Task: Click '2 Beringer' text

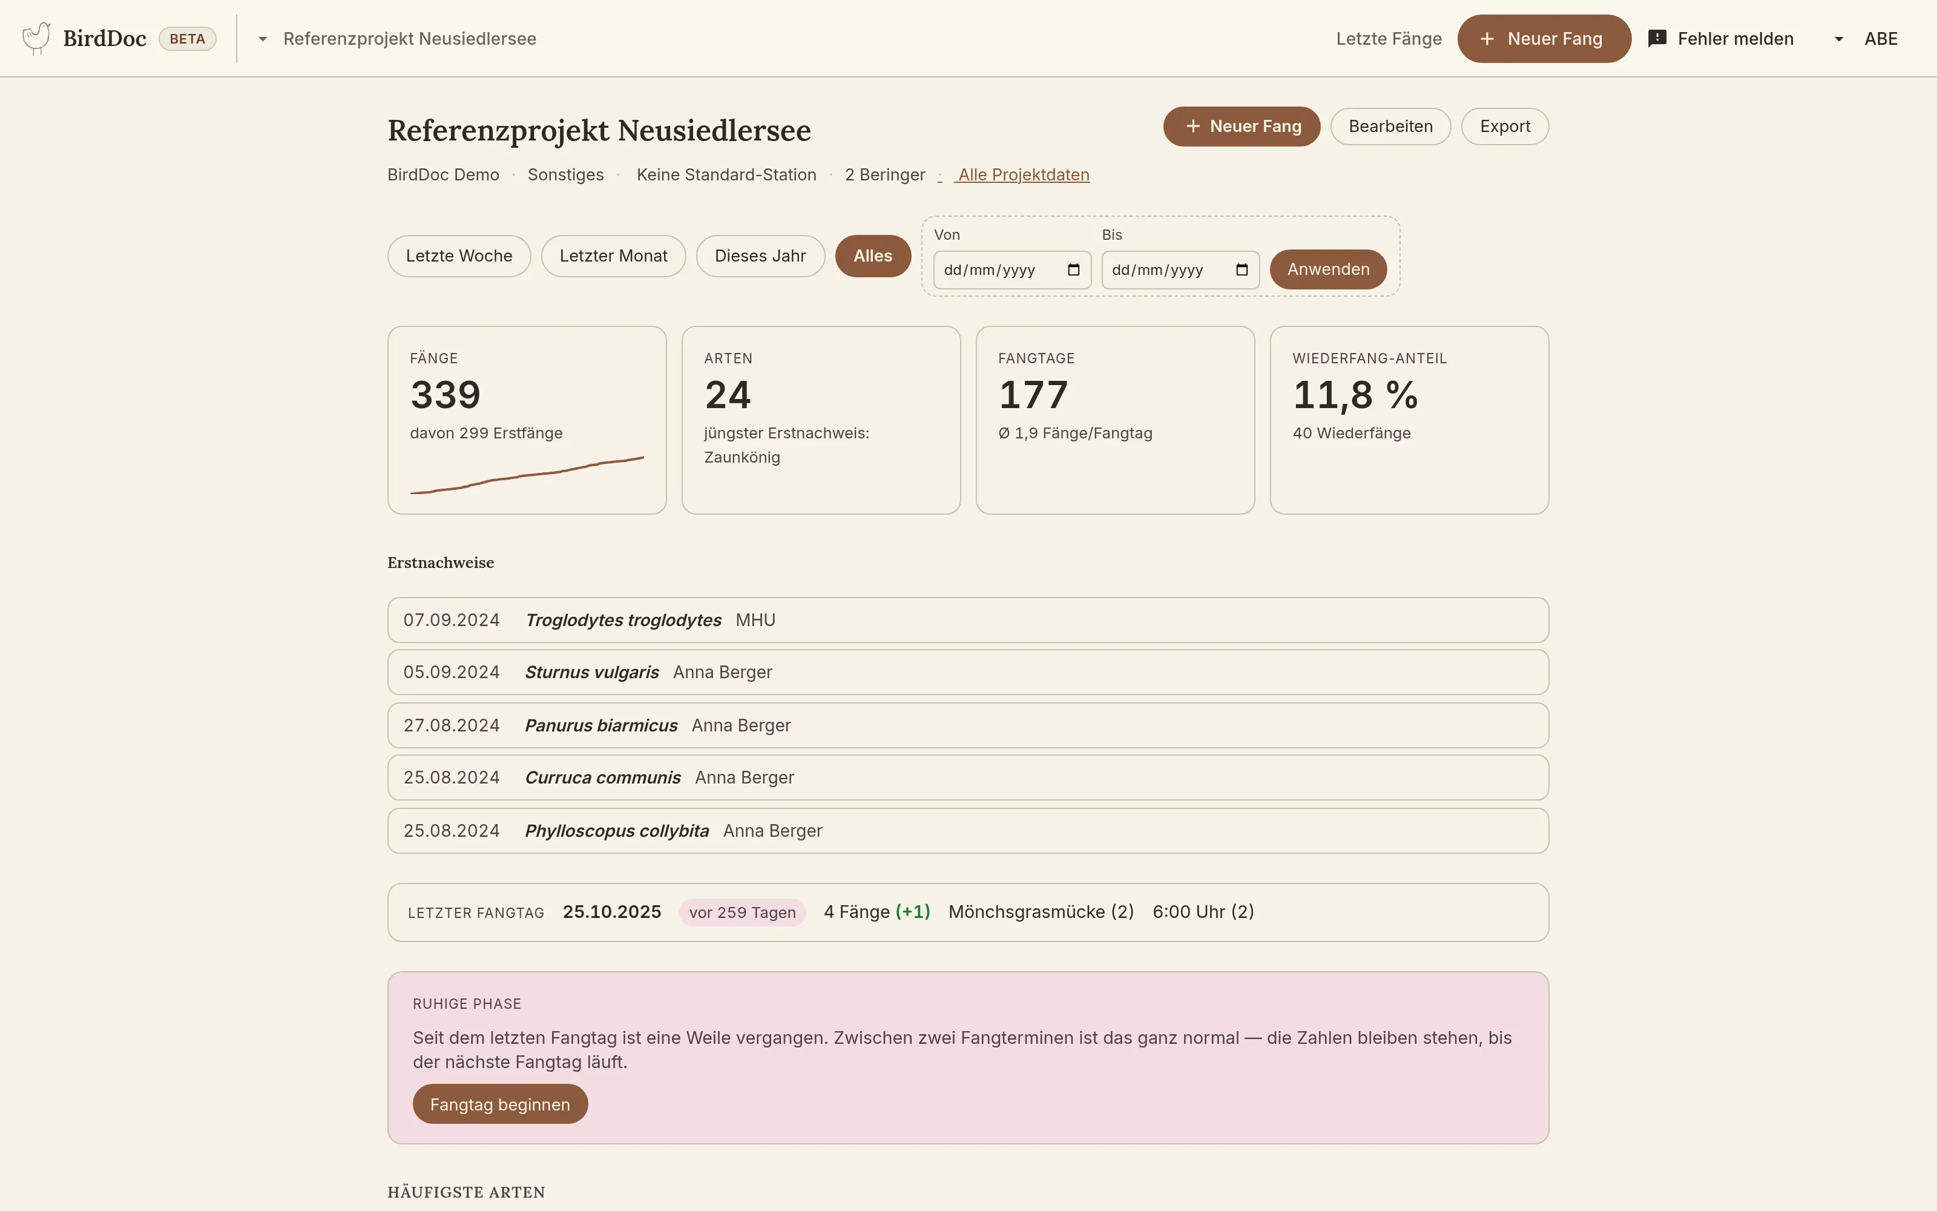Action: click(884, 174)
